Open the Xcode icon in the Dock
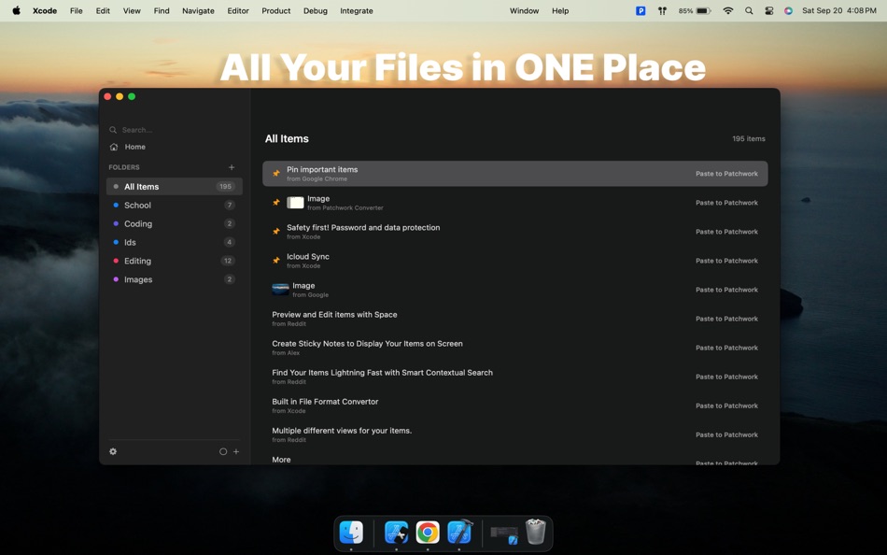The width and height of the screenshot is (887, 555). click(459, 532)
